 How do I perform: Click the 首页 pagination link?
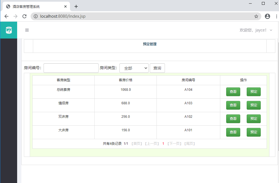137,144
